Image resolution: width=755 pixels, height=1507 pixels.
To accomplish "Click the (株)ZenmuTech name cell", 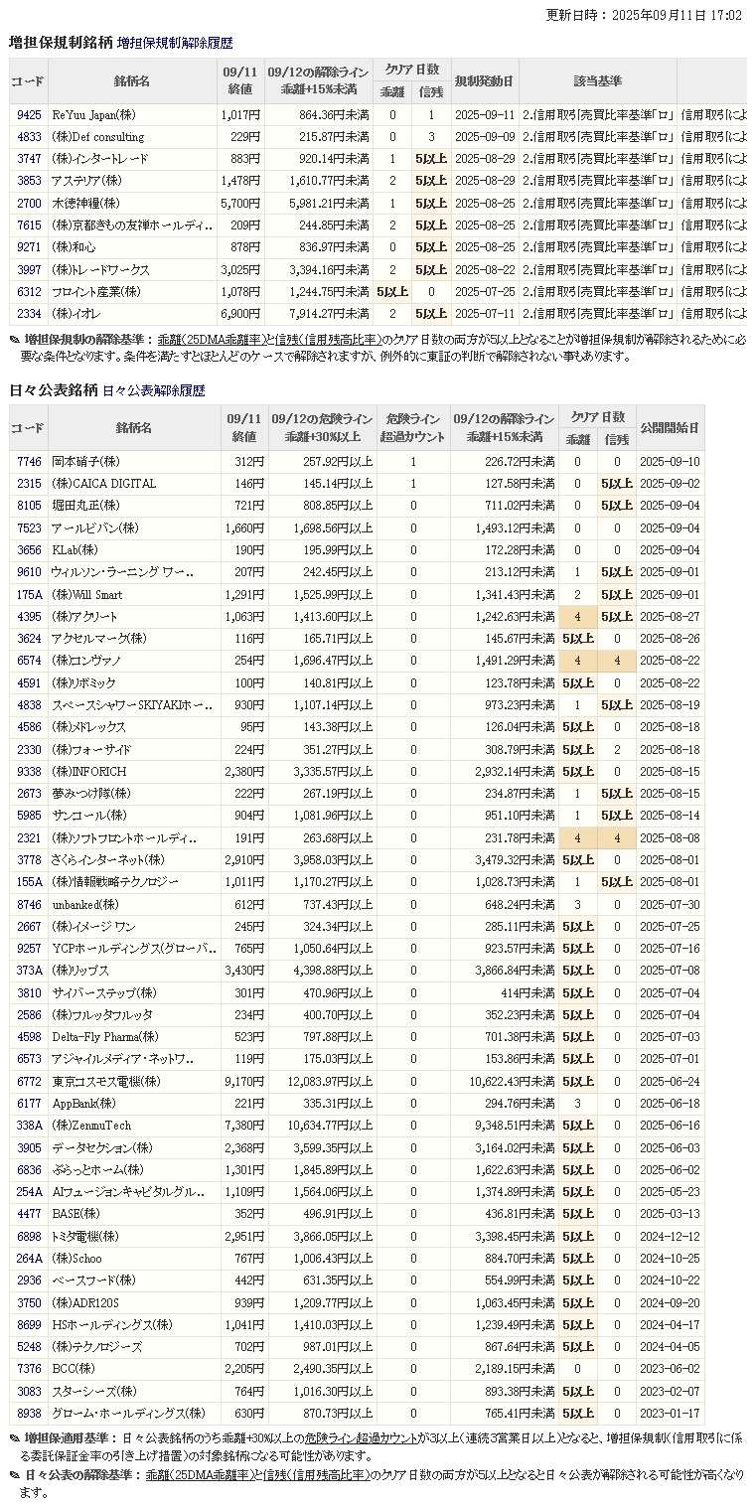I will coord(134,1126).
